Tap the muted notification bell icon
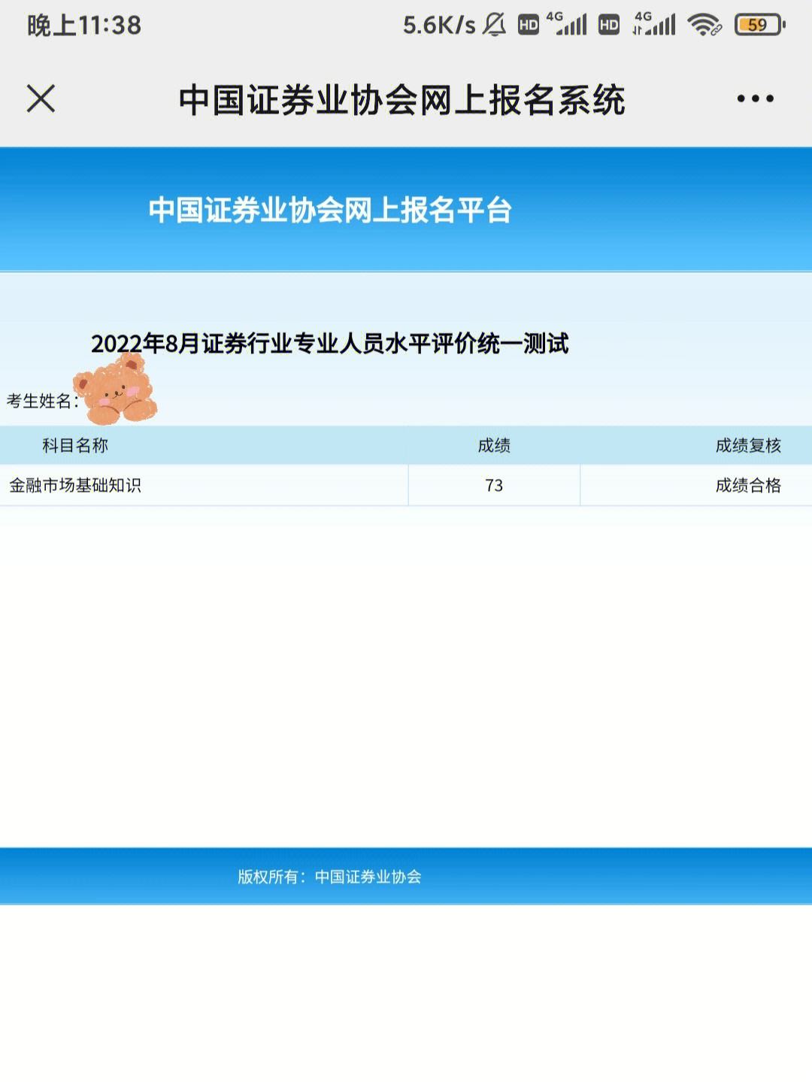The image size is (812, 1082). (494, 25)
